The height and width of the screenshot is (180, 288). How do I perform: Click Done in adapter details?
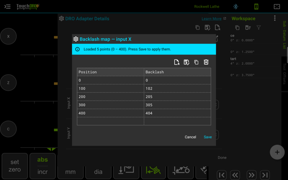click(222, 158)
